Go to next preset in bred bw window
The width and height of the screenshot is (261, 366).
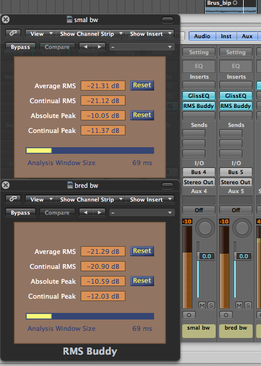(x=99, y=213)
